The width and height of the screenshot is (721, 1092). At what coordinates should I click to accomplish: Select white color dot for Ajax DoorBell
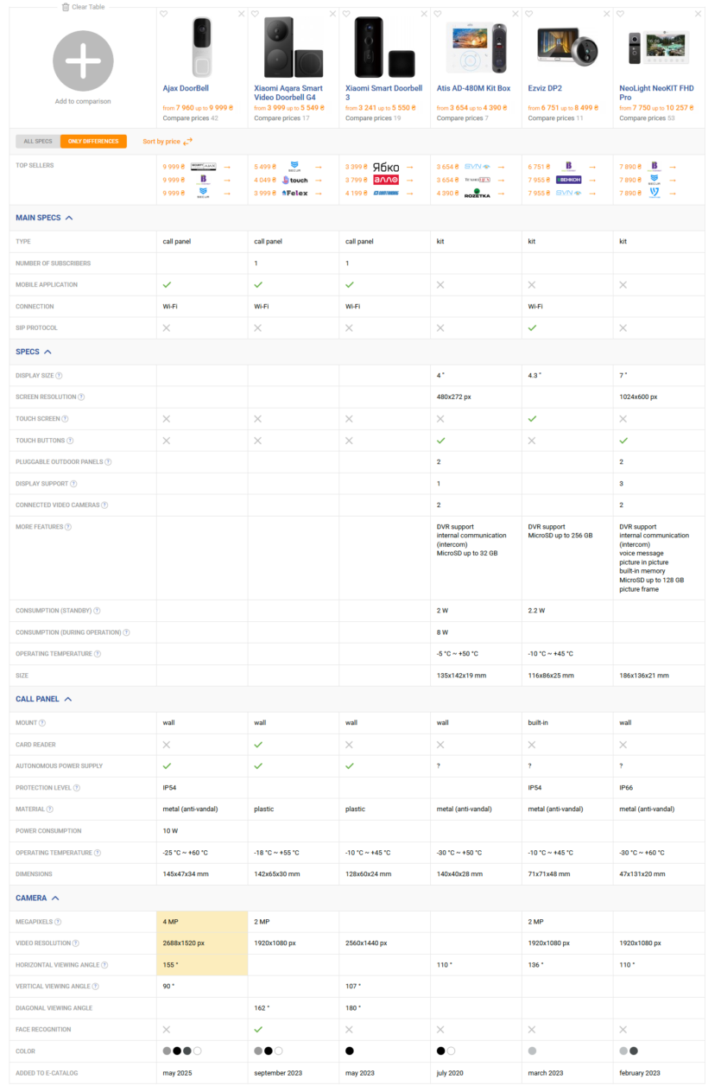tap(198, 1051)
